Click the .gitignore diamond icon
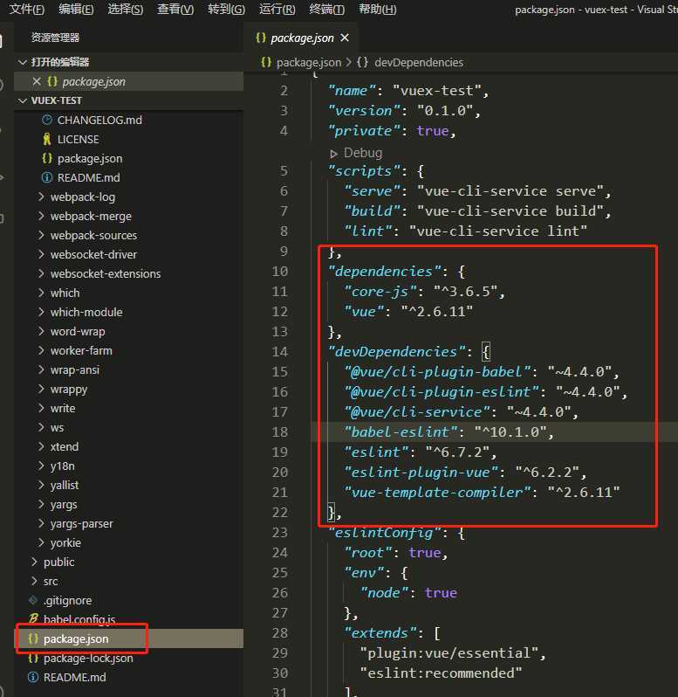 point(33,600)
